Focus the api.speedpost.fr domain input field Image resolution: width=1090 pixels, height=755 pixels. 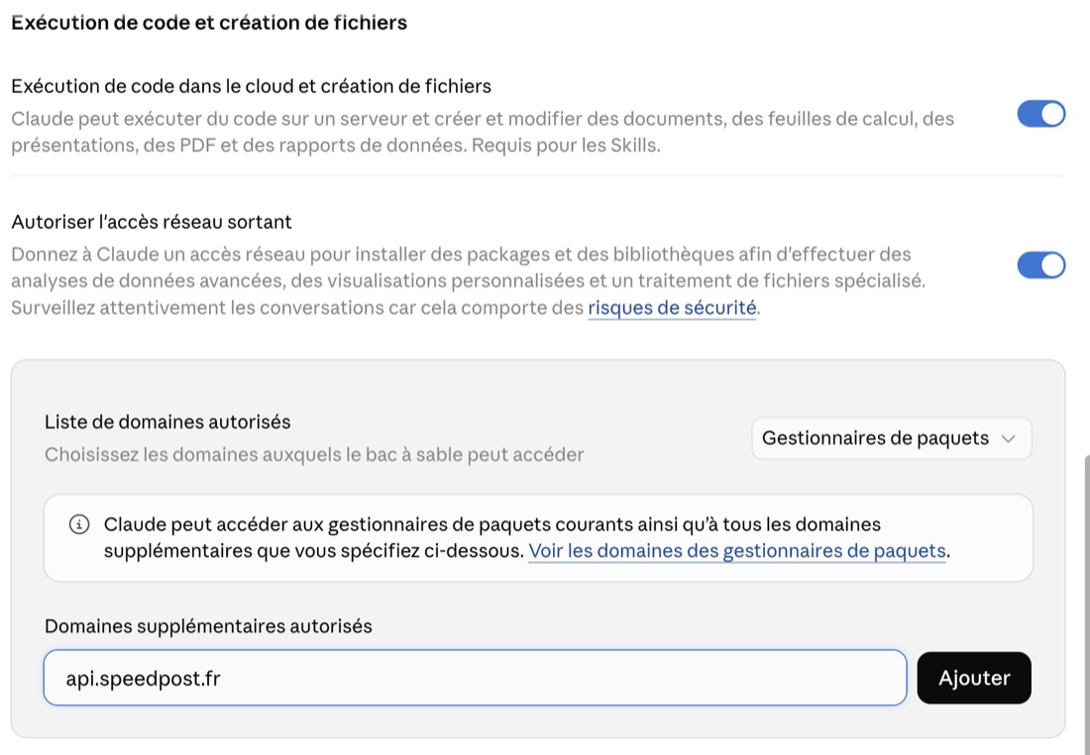tap(475, 678)
